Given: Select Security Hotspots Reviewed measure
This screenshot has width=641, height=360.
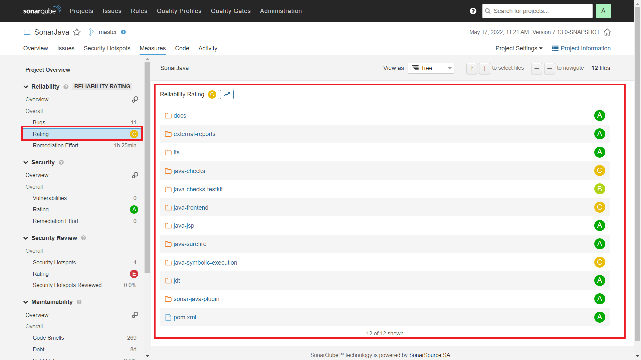Looking at the screenshot, I should (82, 285).
